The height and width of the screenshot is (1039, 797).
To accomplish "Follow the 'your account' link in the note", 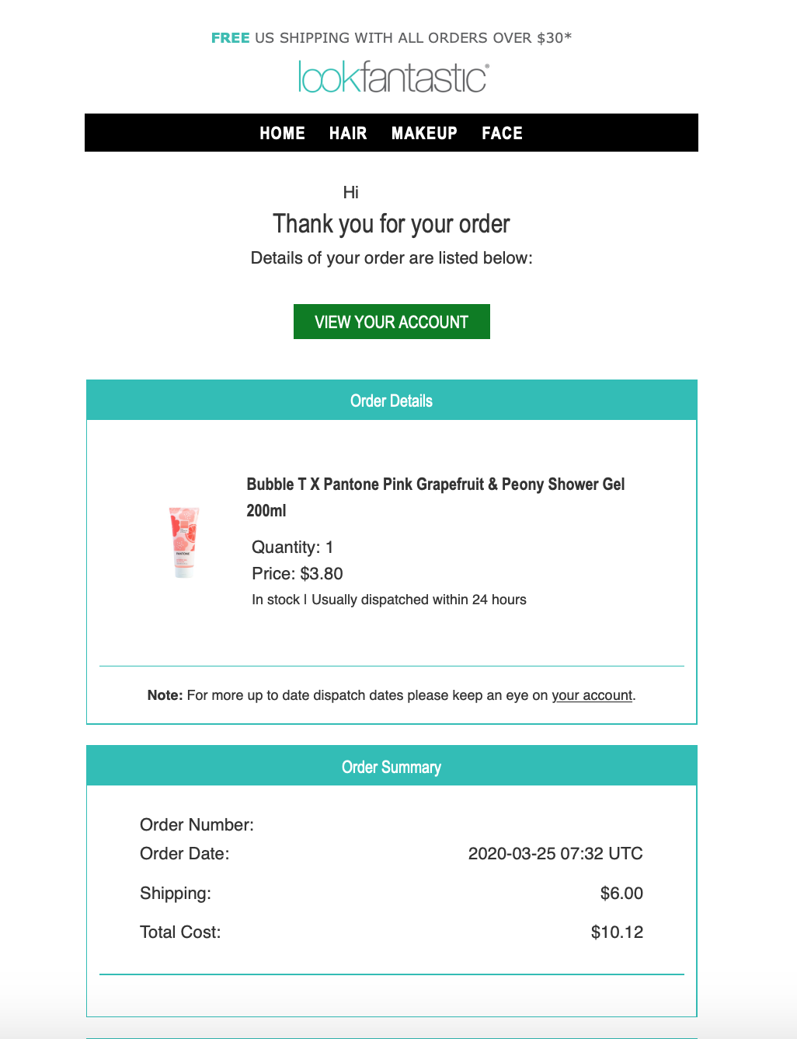I will pyautogui.click(x=592, y=695).
